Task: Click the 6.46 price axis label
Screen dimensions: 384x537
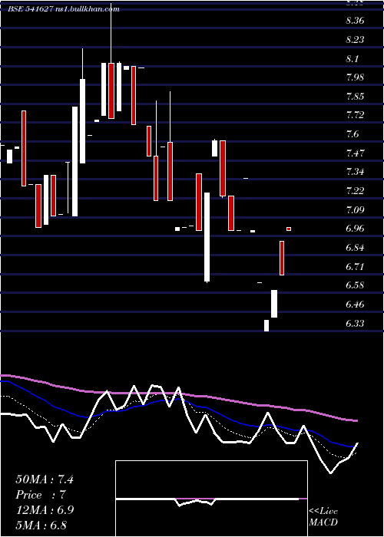Action: (355, 305)
